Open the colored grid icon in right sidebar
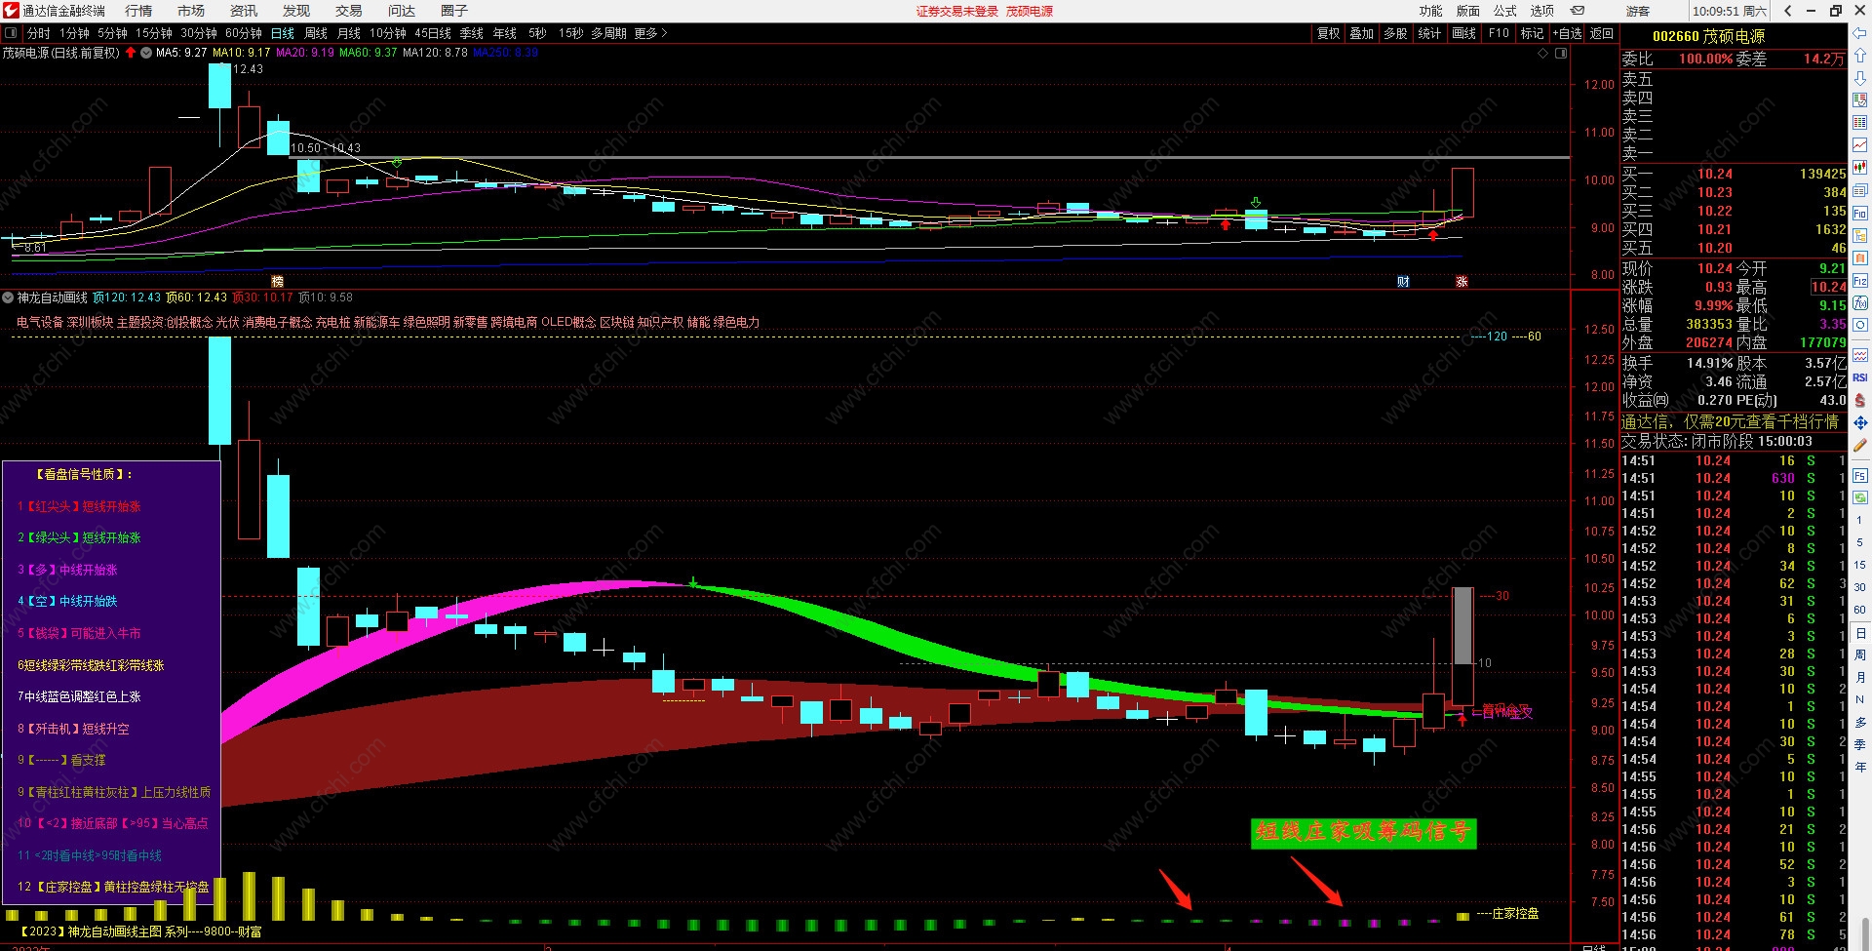1872x951 pixels. pos(1860,122)
